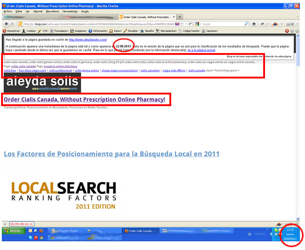Image resolution: width=305 pixels, height=250 pixels.
Task: Open the CSS developer menu
Action: coord(43,31)
